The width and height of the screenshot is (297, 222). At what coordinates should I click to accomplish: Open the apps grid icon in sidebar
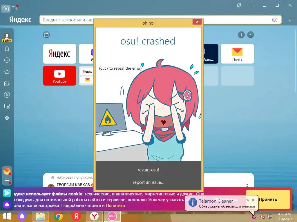(7, 118)
